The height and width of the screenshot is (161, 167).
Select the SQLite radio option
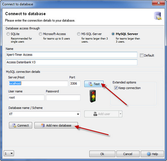click(x=8, y=34)
